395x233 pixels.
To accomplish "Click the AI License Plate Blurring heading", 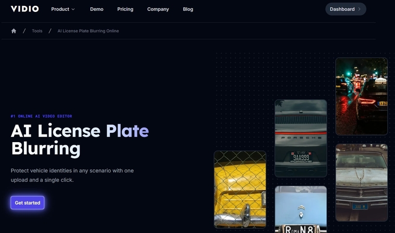I will pos(80,140).
